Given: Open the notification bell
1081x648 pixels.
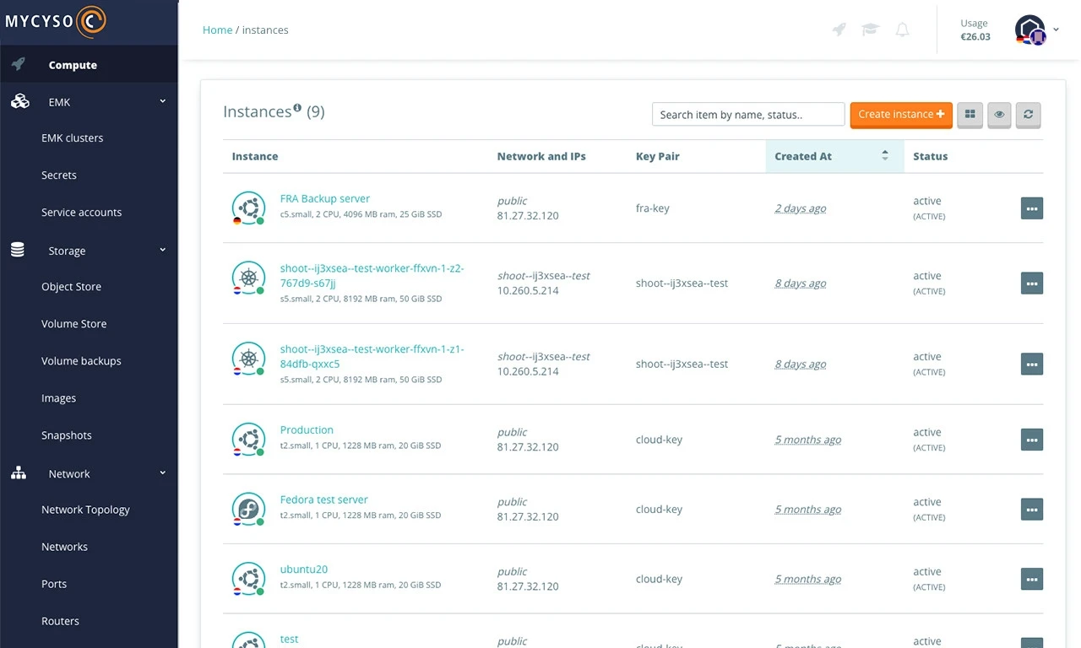Looking at the screenshot, I should point(902,30).
